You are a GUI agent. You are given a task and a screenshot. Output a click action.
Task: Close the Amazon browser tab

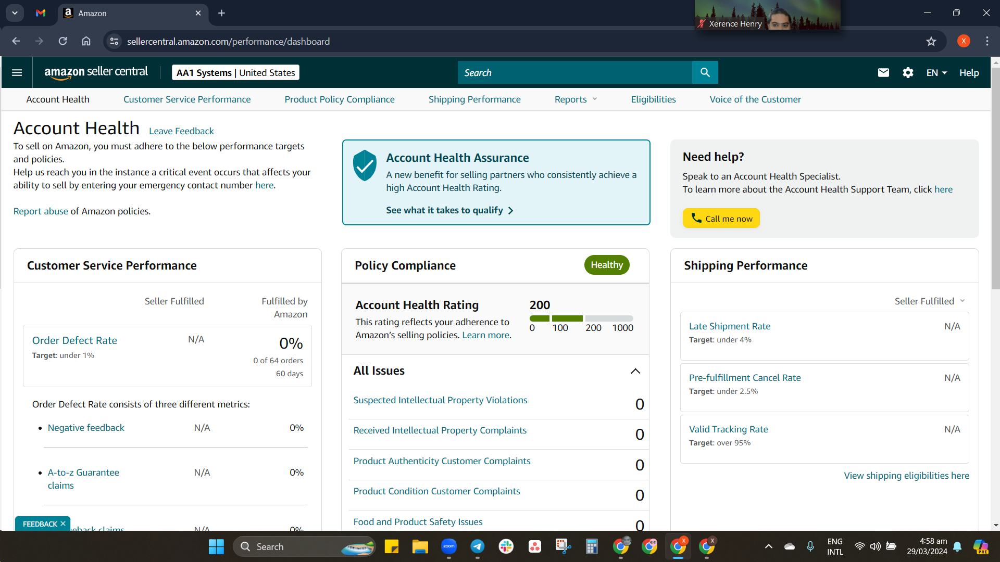pos(198,13)
